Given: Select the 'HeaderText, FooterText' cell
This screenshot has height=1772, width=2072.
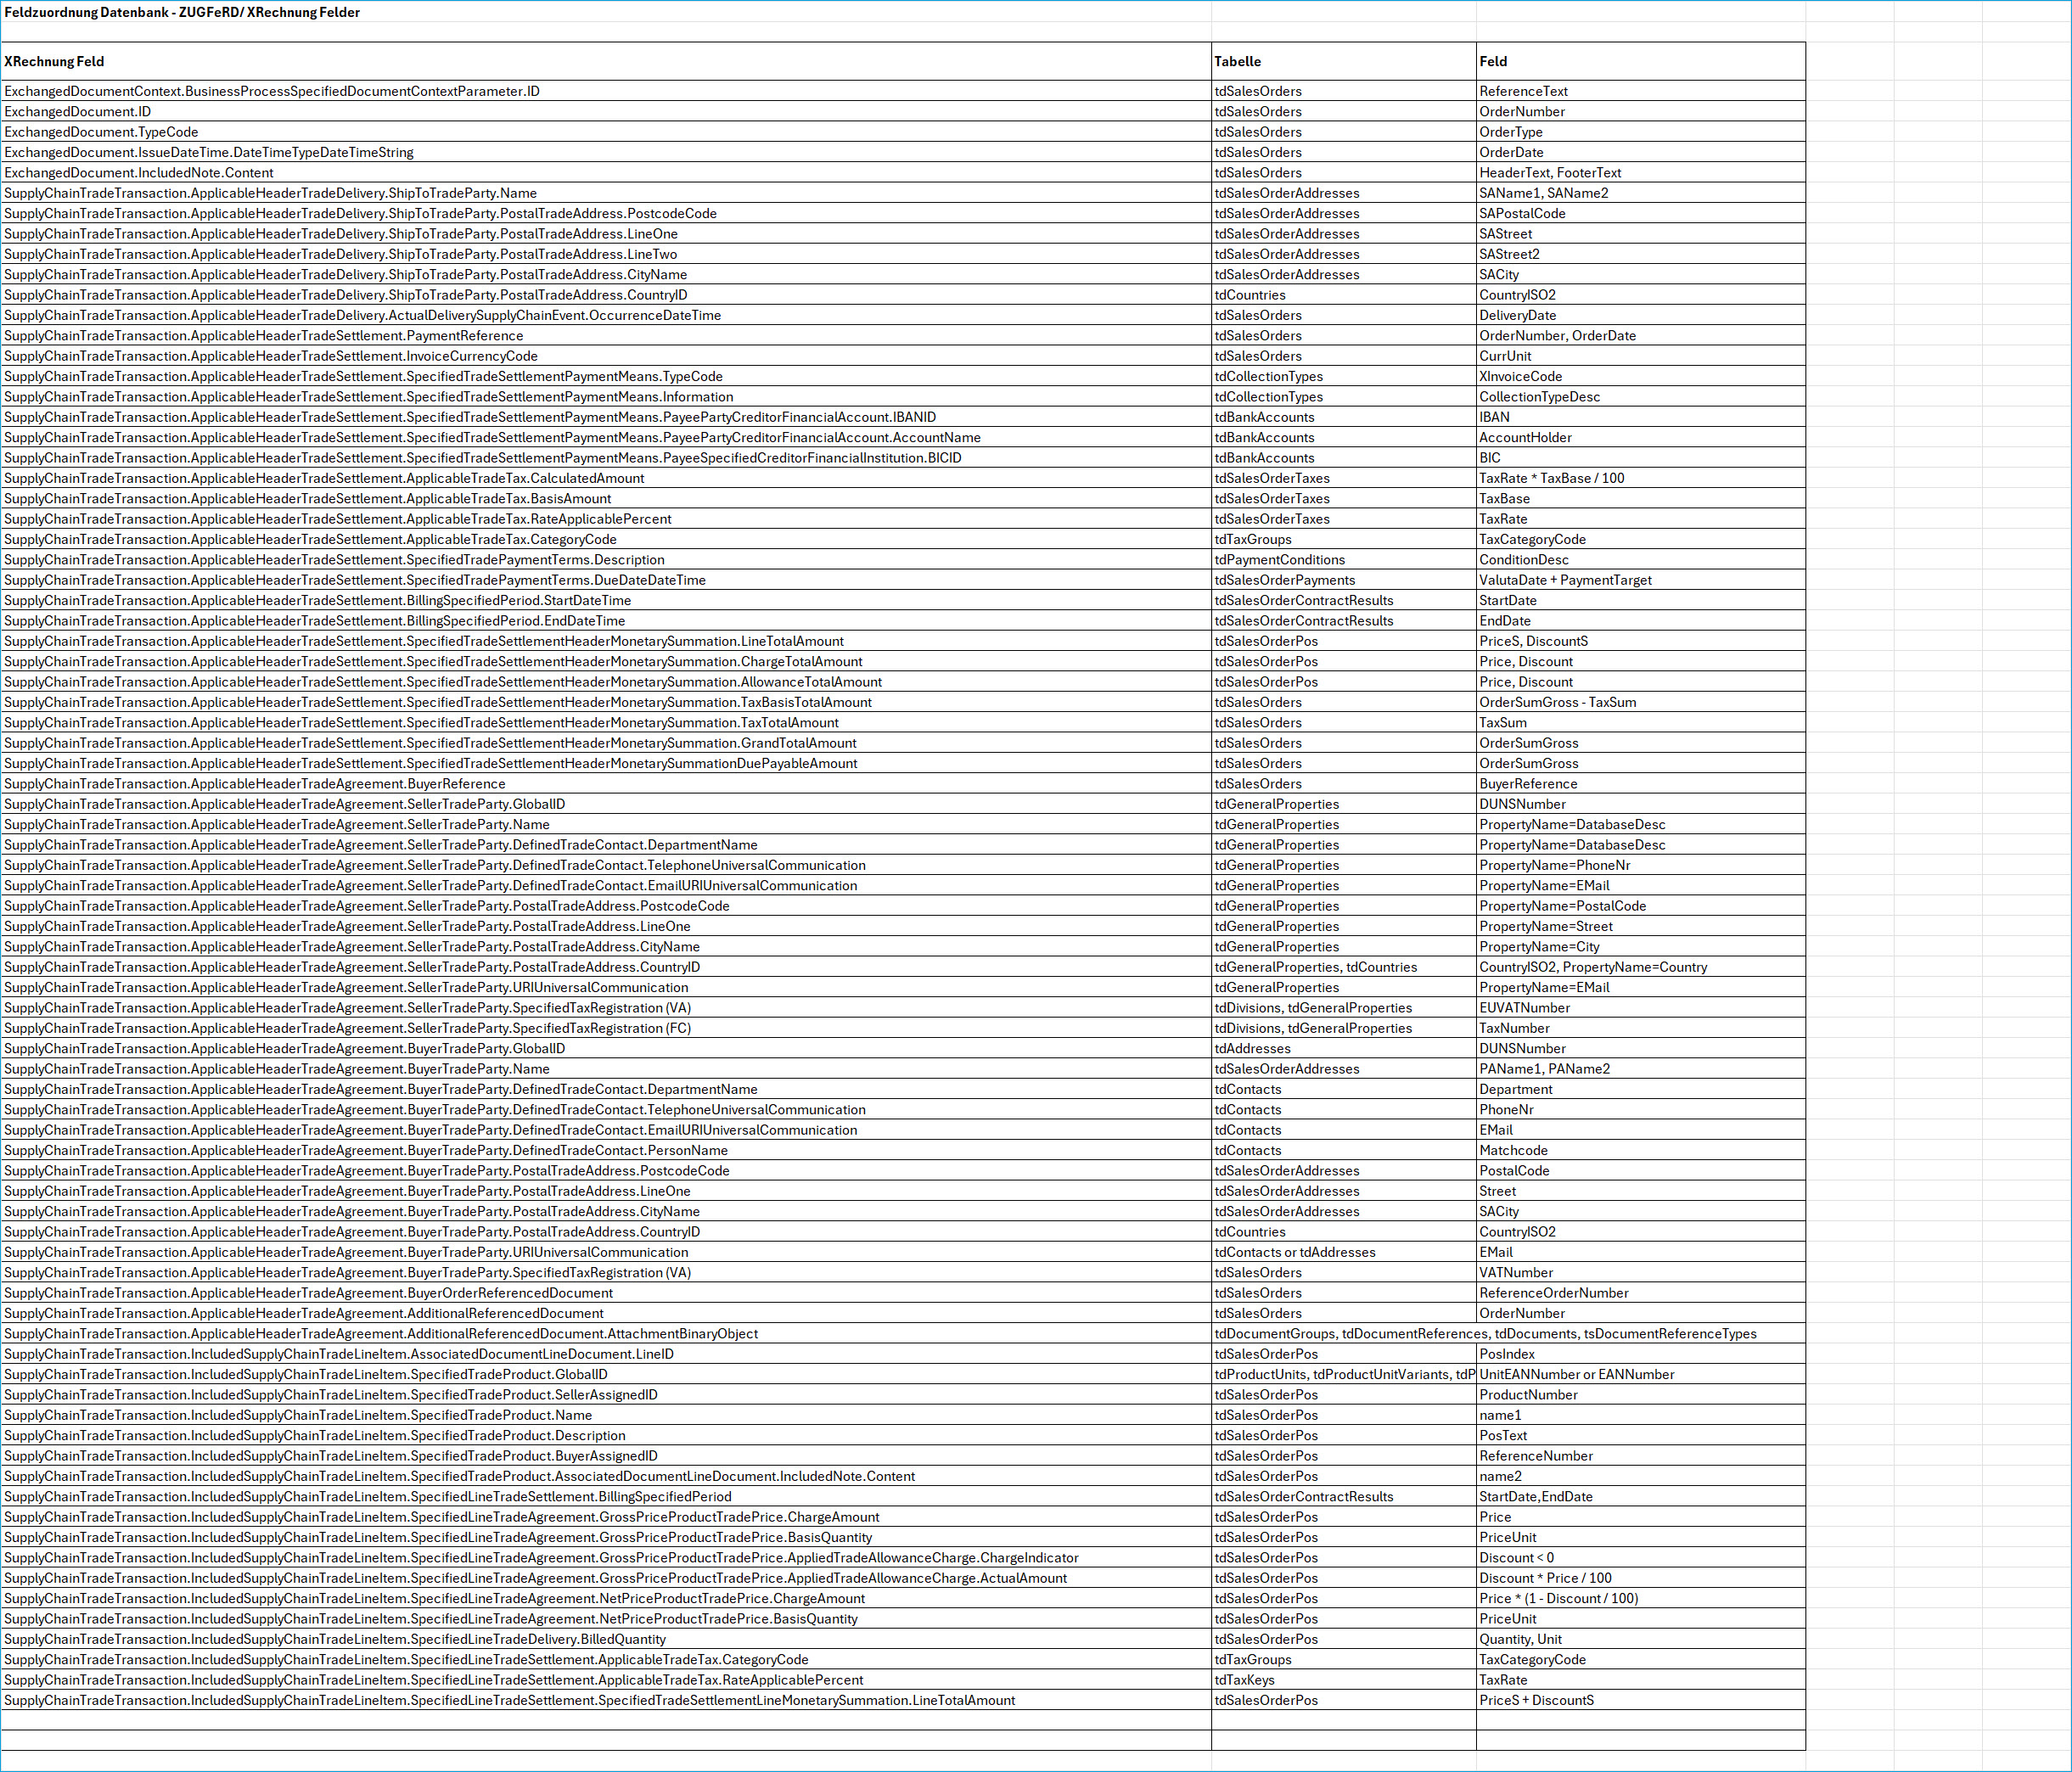Looking at the screenshot, I should [1640, 173].
